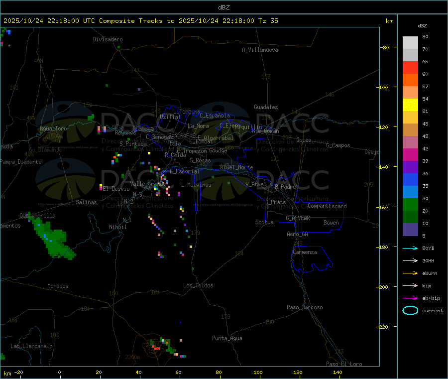The height and width of the screenshot is (379, 448).
Task: Click the purple 39 dBZ color swatch
Action: [410, 167]
